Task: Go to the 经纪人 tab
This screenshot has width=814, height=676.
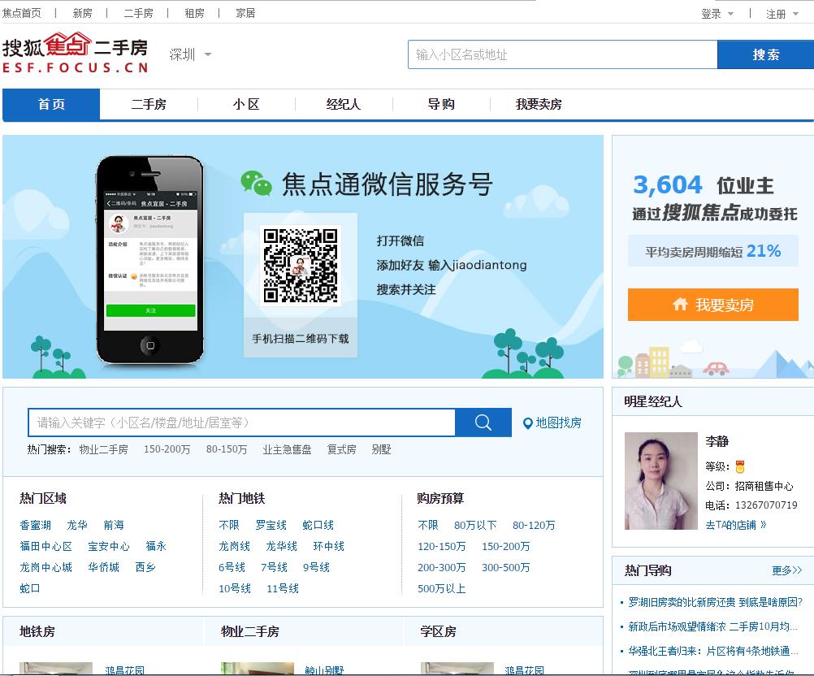Action: pyautogui.click(x=343, y=104)
